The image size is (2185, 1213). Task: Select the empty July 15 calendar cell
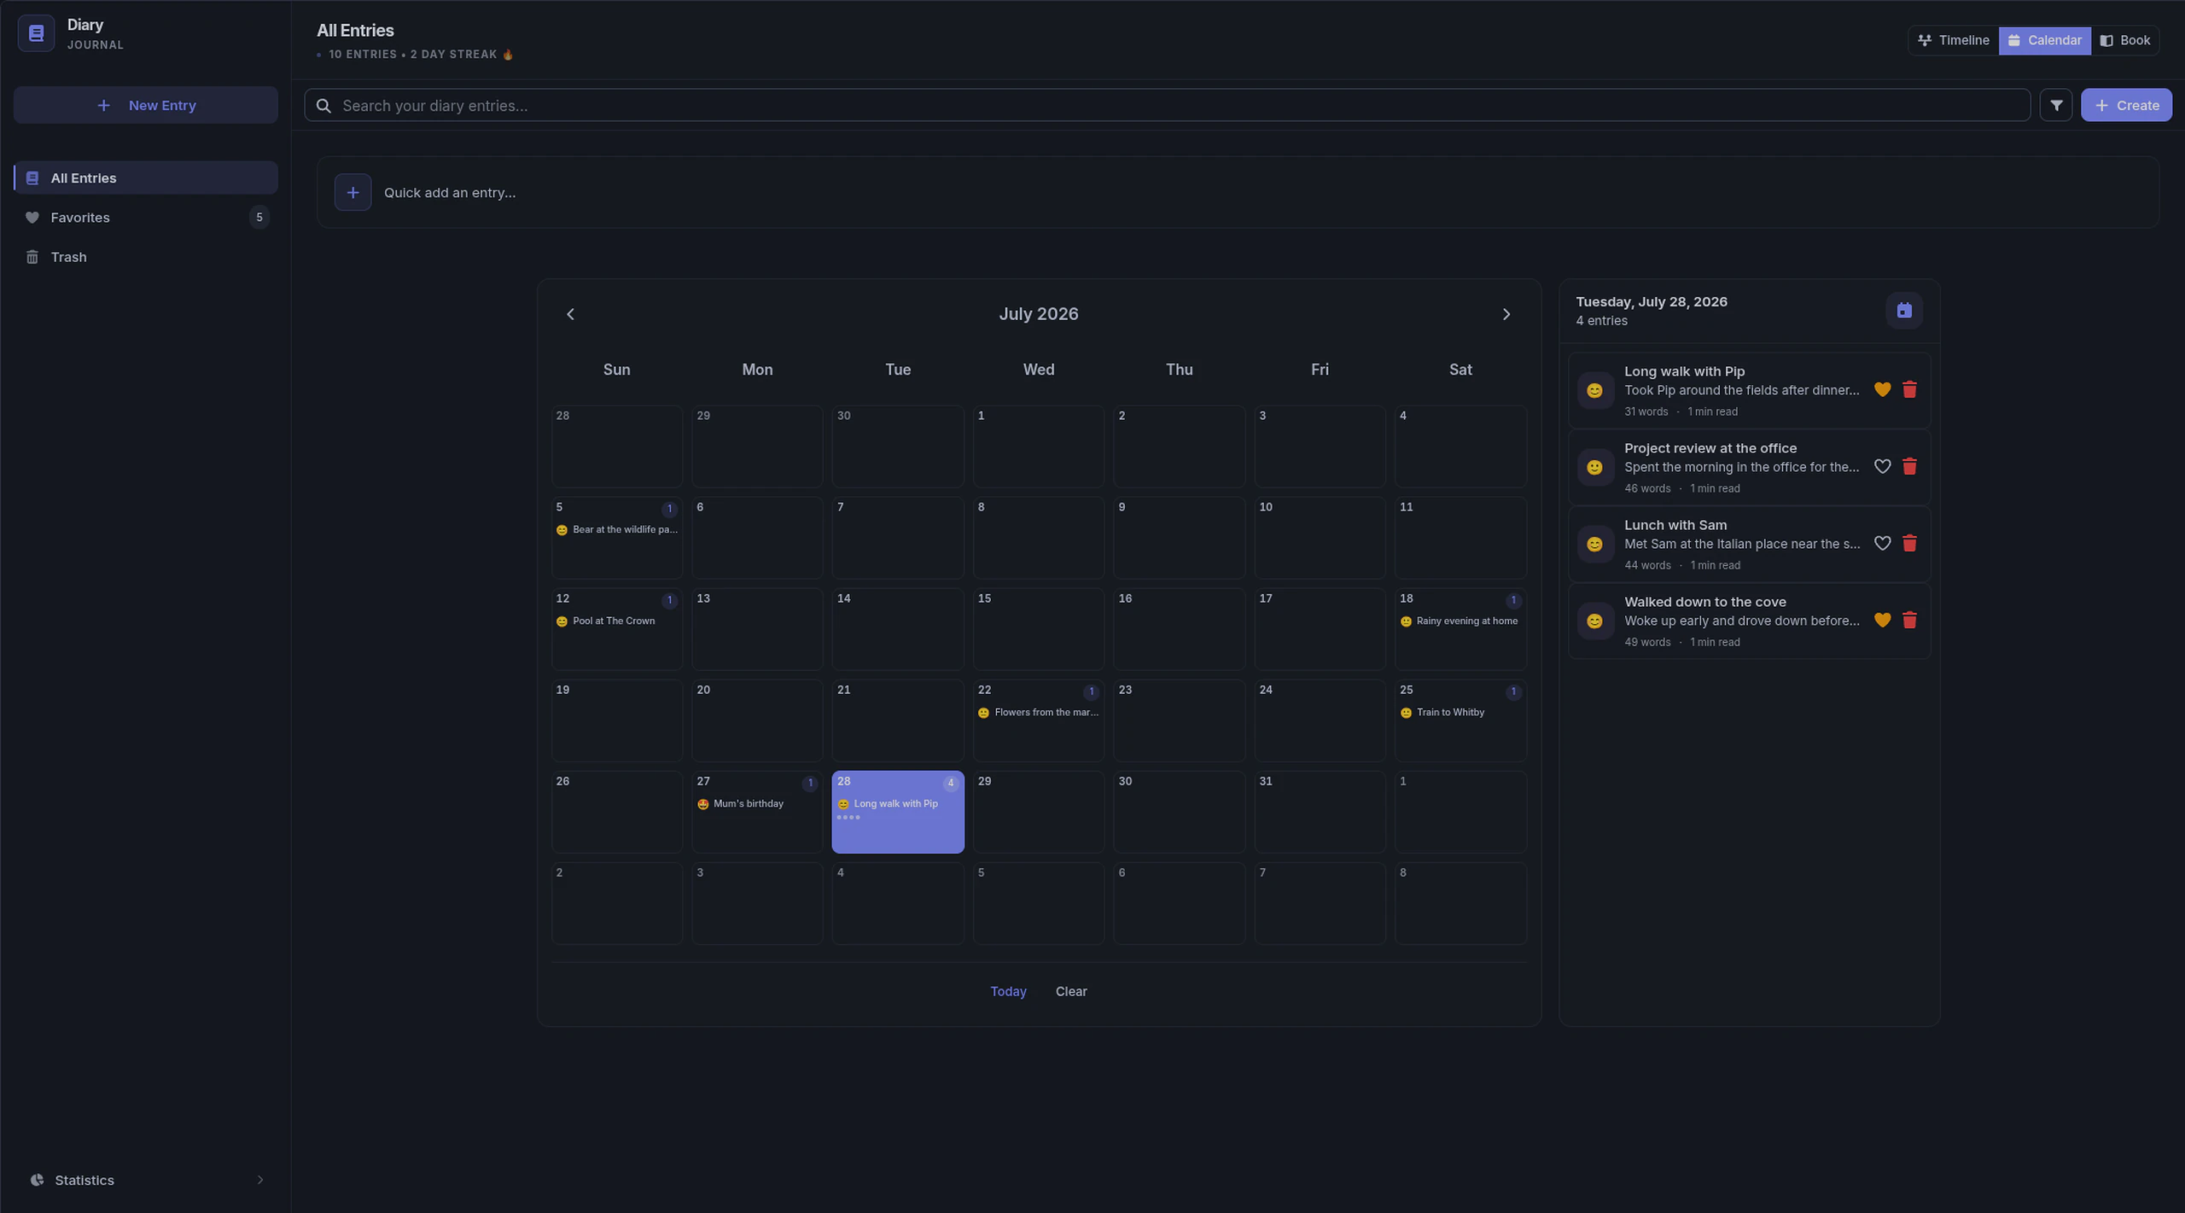point(1038,629)
